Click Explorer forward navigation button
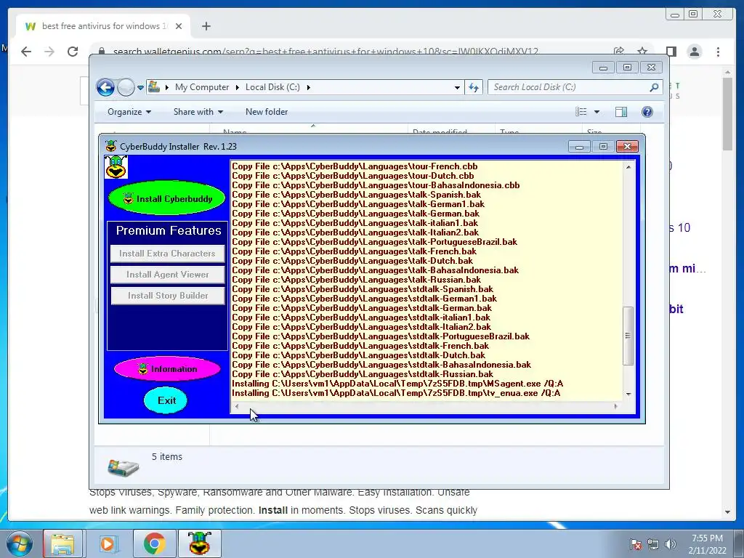This screenshot has height=558, width=744. point(126,87)
